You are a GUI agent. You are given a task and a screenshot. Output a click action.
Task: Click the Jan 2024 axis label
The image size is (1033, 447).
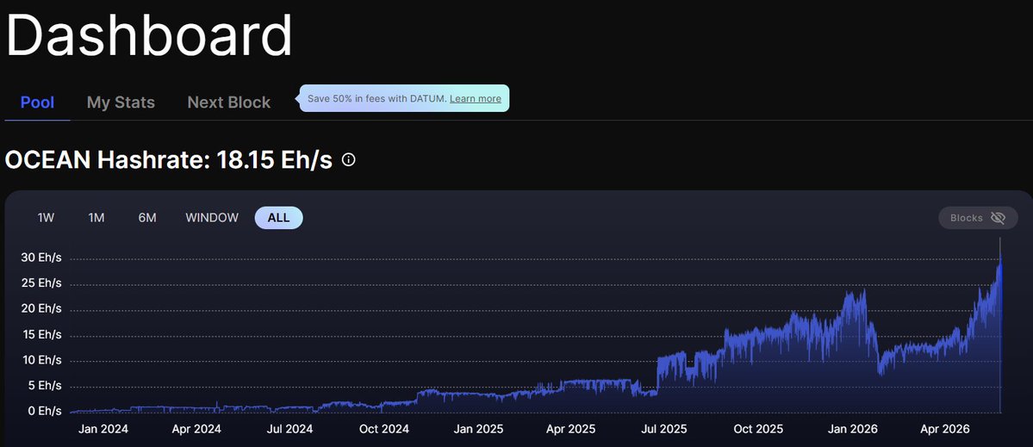point(103,429)
